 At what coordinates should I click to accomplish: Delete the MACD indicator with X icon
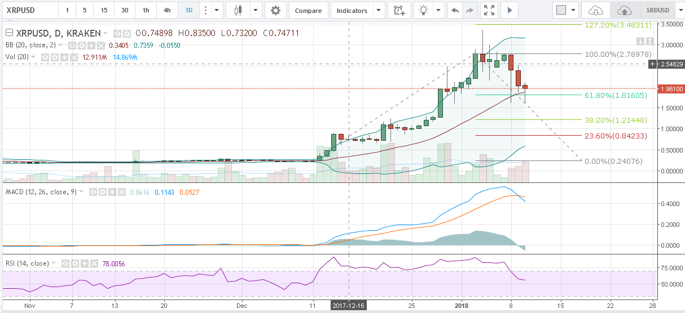[x=122, y=193]
